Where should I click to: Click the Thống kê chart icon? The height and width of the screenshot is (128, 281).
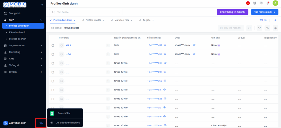coord(5,65)
